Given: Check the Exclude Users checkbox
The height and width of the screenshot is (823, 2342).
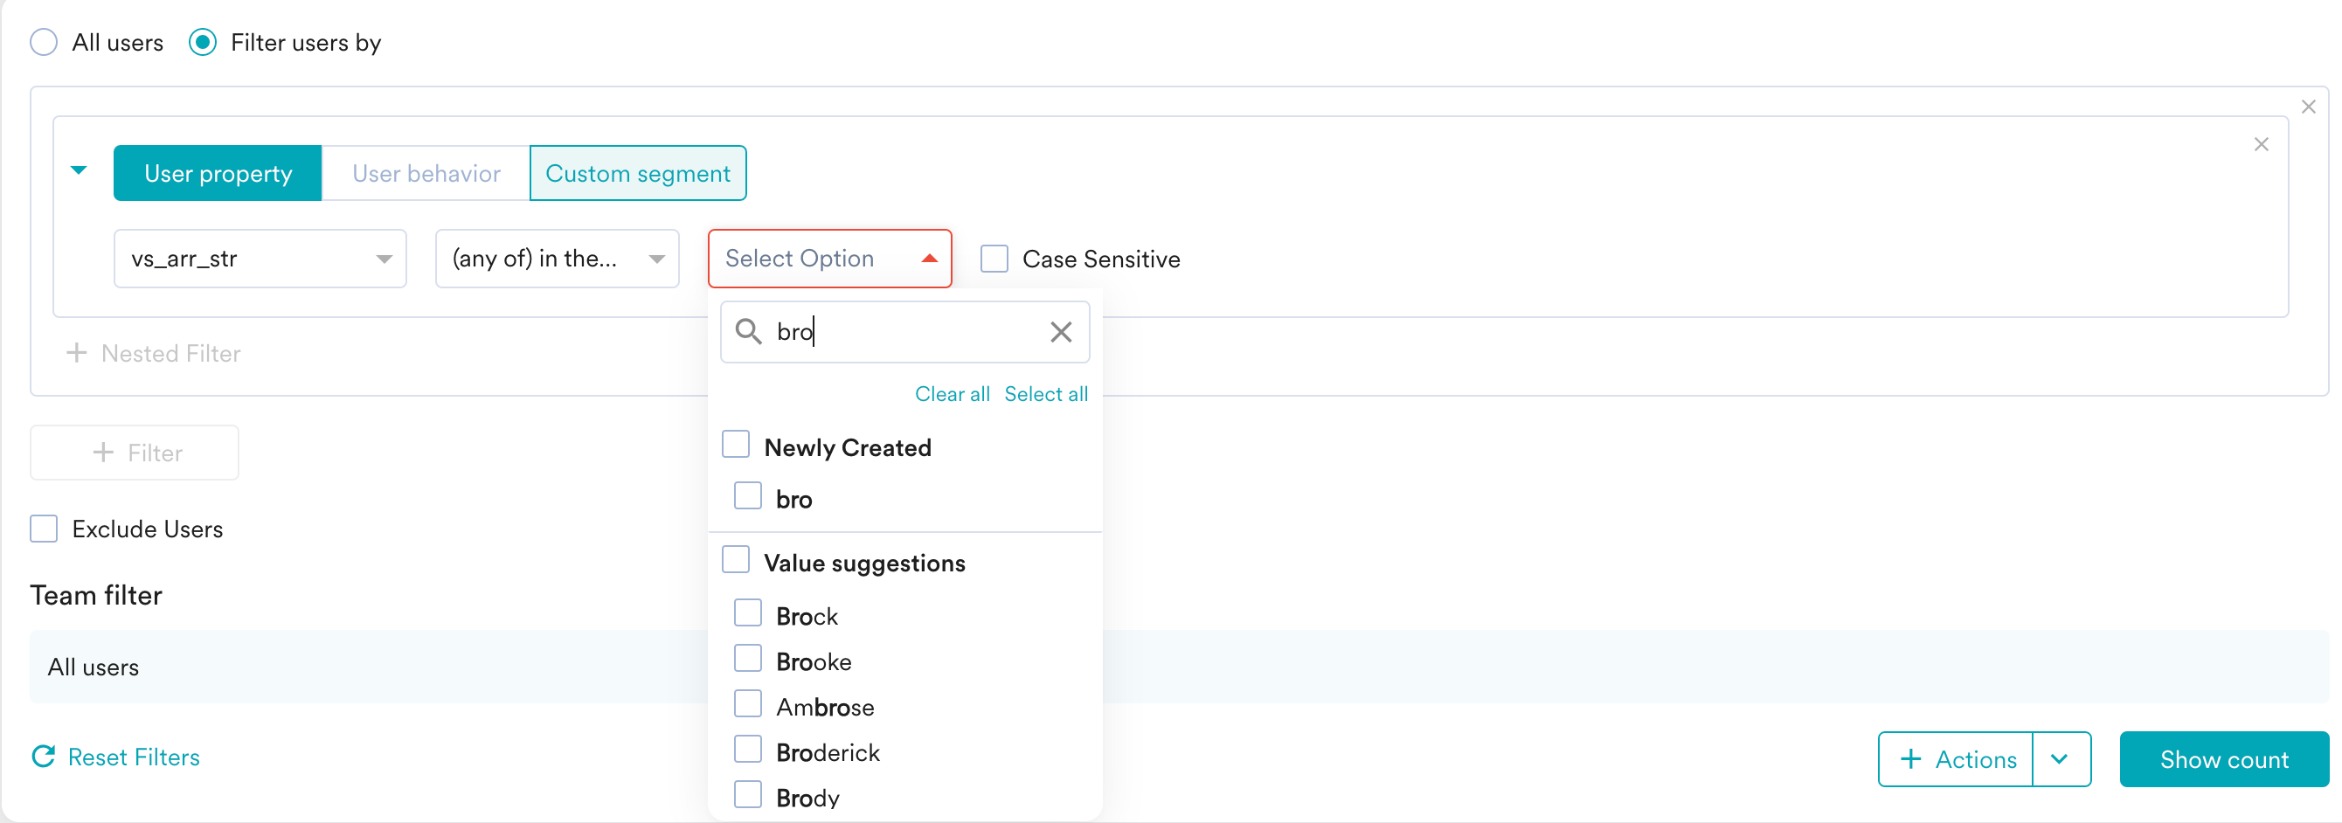Looking at the screenshot, I should point(44,529).
